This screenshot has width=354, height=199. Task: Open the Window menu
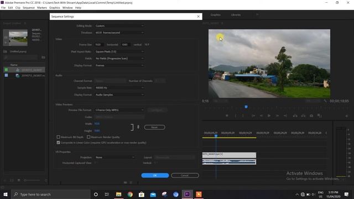67,8
